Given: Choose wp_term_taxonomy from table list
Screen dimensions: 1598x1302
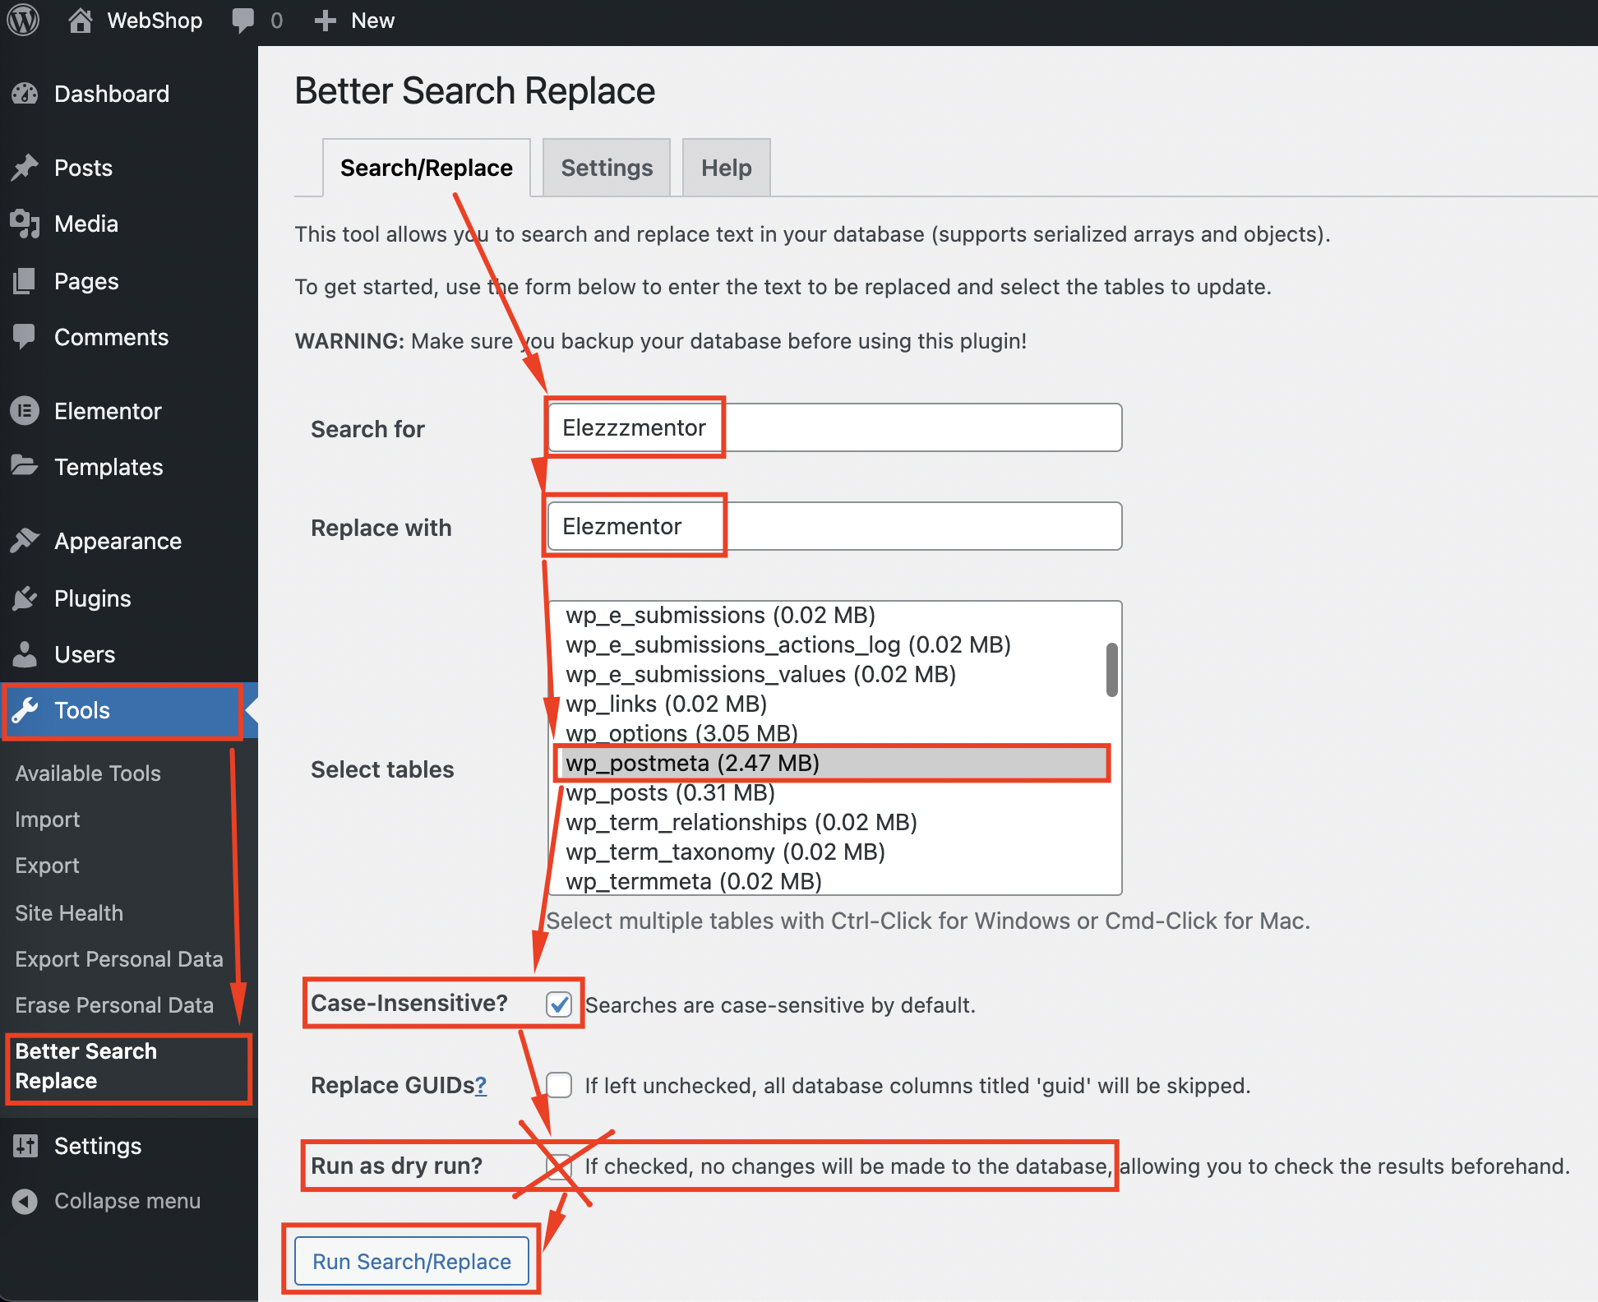Looking at the screenshot, I should [725, 852].
